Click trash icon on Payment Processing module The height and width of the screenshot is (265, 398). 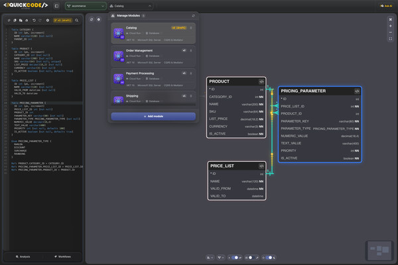[x=191, y=74]
